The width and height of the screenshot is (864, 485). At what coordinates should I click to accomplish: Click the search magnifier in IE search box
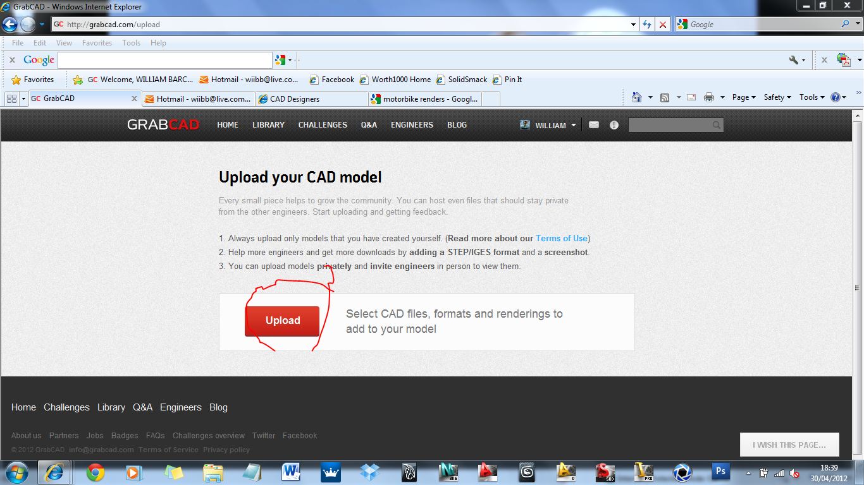[846, 25]
